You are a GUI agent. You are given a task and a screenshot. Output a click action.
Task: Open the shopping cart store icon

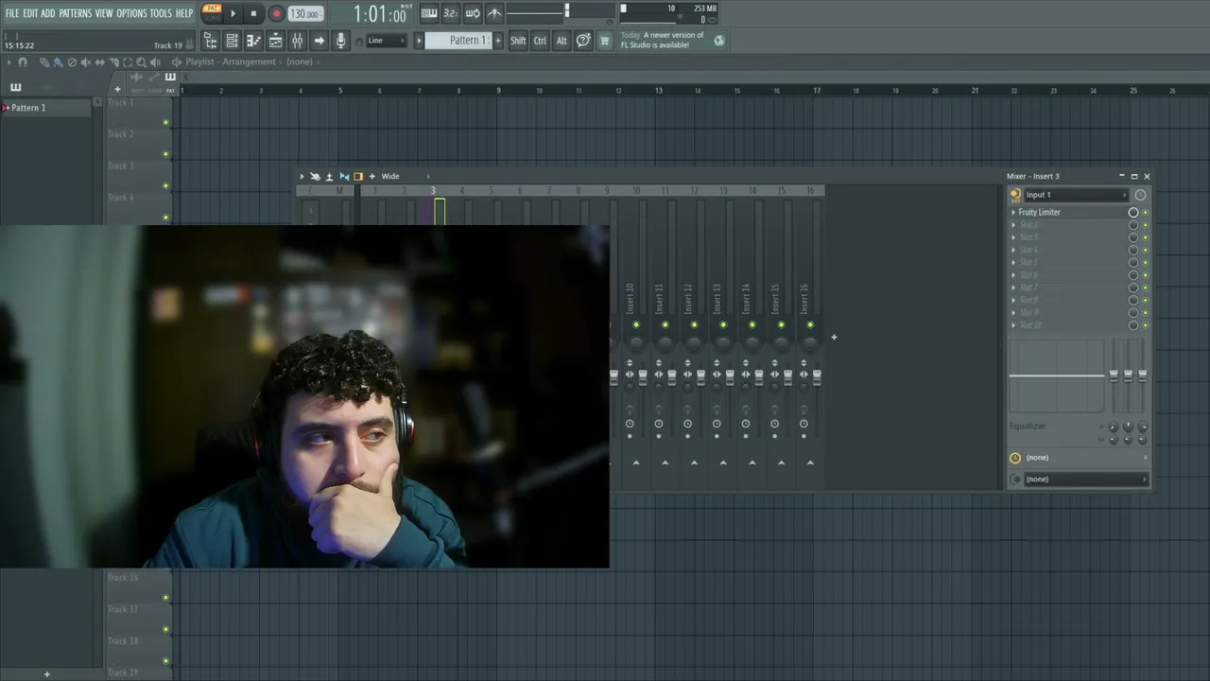605,41
